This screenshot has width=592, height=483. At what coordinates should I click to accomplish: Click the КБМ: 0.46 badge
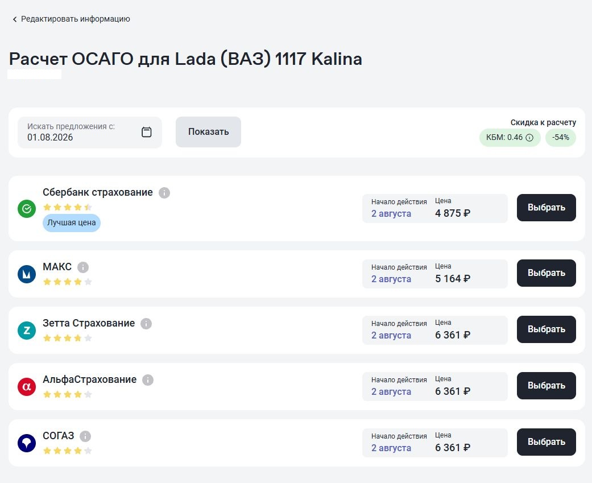[510, 138]
